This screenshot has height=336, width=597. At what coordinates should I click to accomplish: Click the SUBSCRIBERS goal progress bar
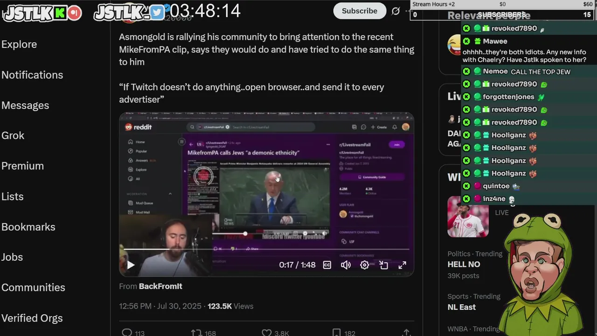[x=503, y=14]
